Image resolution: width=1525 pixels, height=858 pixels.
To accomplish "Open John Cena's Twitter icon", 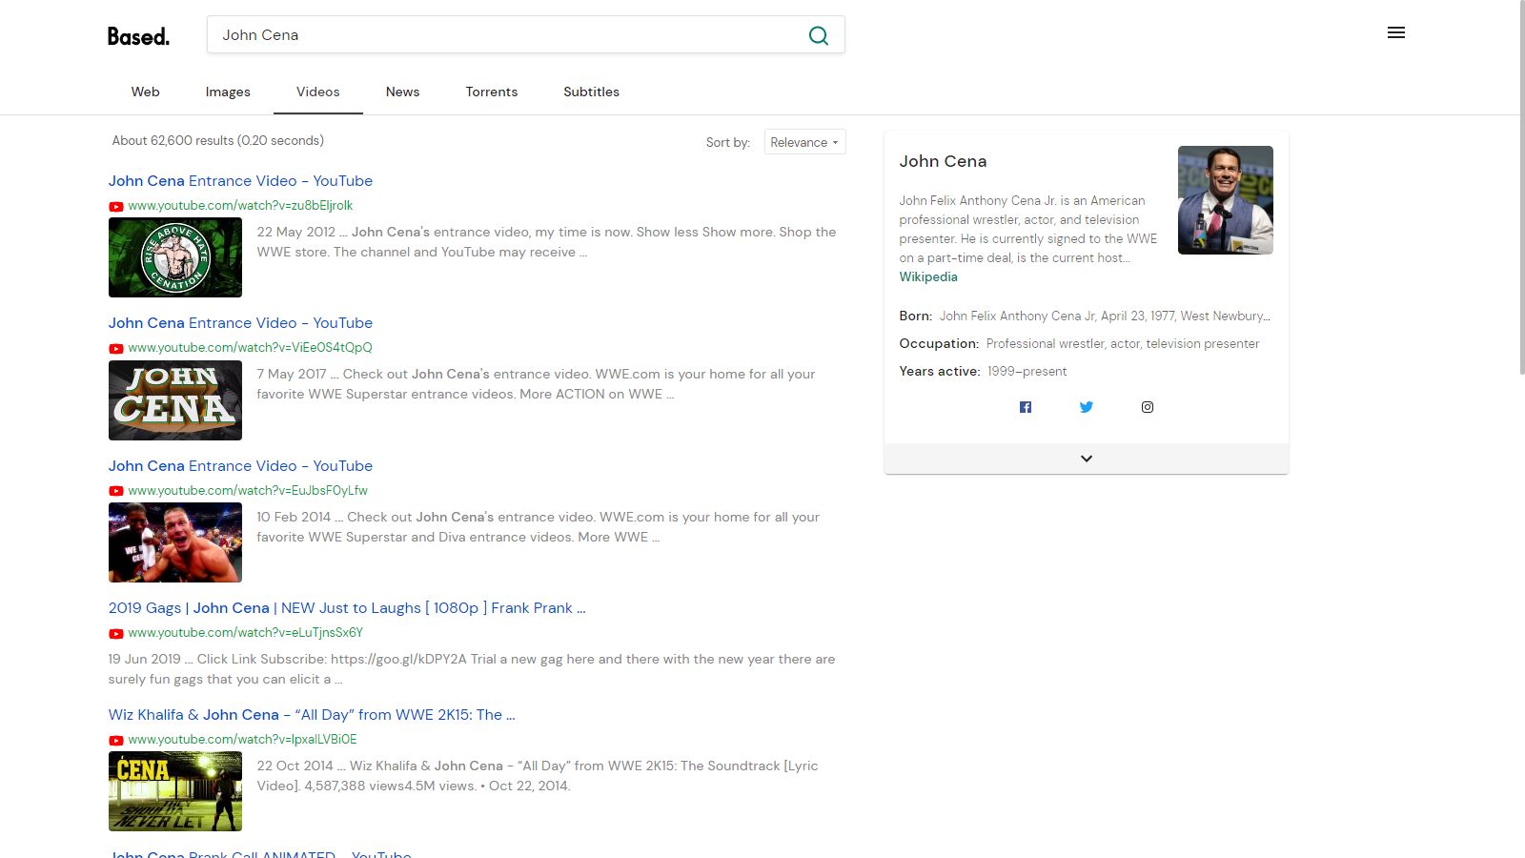I will 1087,407.
